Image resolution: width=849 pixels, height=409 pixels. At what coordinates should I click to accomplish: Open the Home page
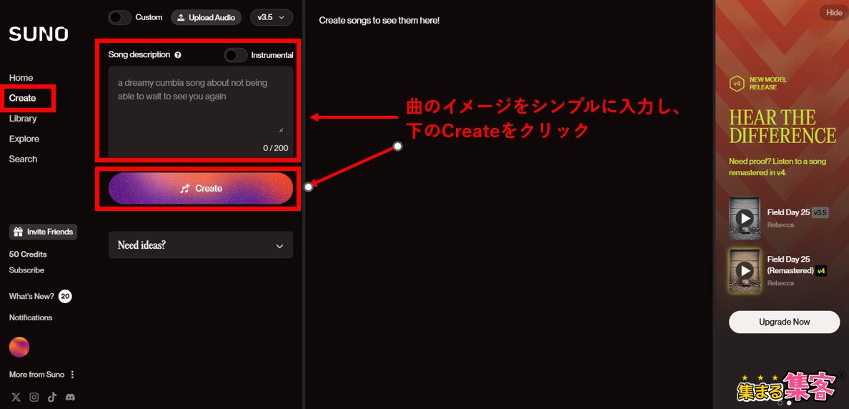pos(21,78)
